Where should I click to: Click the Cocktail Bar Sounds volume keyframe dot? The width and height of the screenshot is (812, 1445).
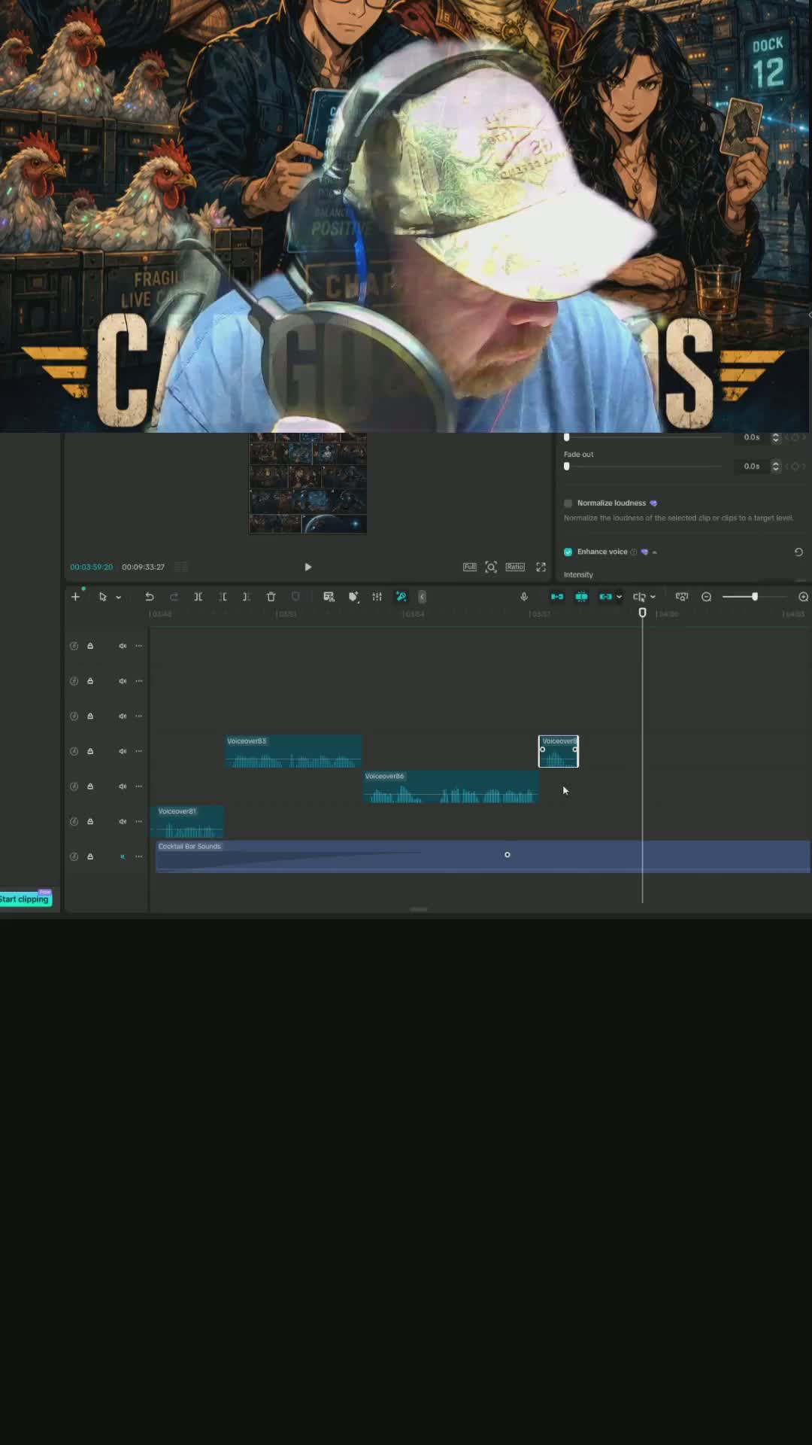[507, 855]
